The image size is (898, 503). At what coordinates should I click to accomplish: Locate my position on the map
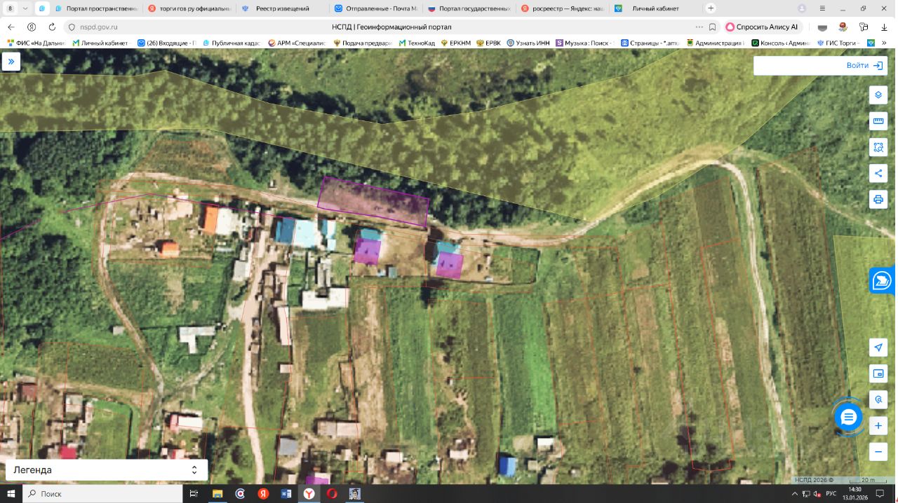pos(878,347)
